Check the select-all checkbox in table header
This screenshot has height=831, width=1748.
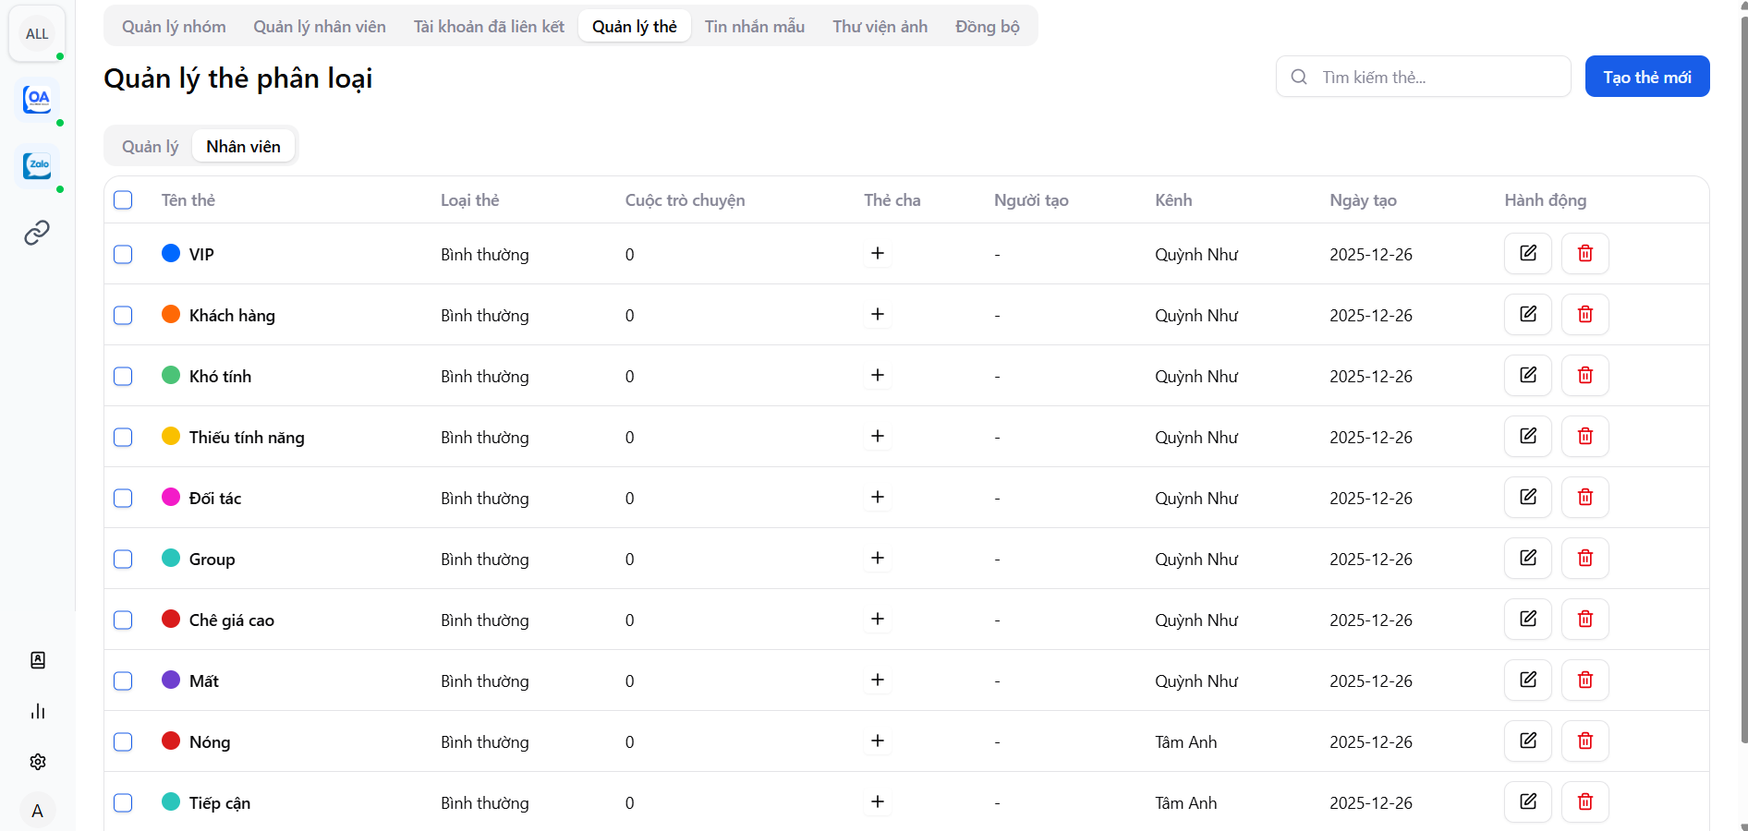(123, 200)
